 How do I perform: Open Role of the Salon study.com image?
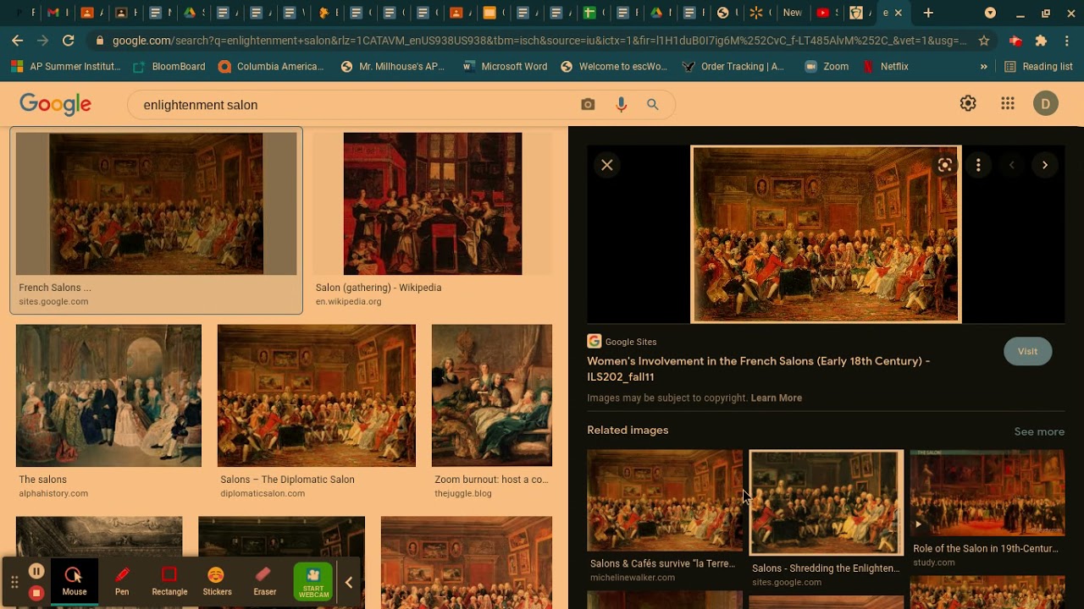click(987, 492)
